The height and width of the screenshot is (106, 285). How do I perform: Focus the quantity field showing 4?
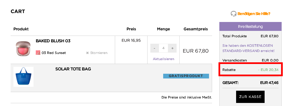(x=163, y=48)
